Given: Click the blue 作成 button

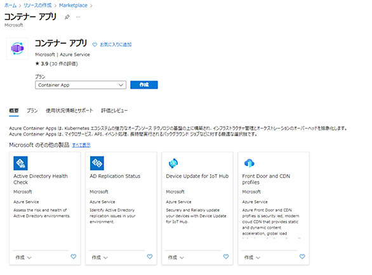Looking at the screenshot, I should [144, 85].
